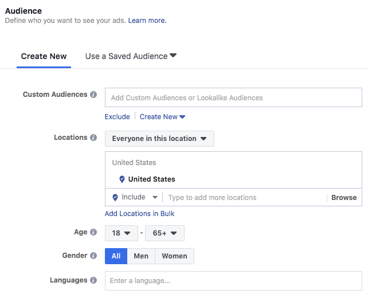Viewport: 368px width, 298px height.
Task: Click the grey United States country heading
Action: (134, 163)
